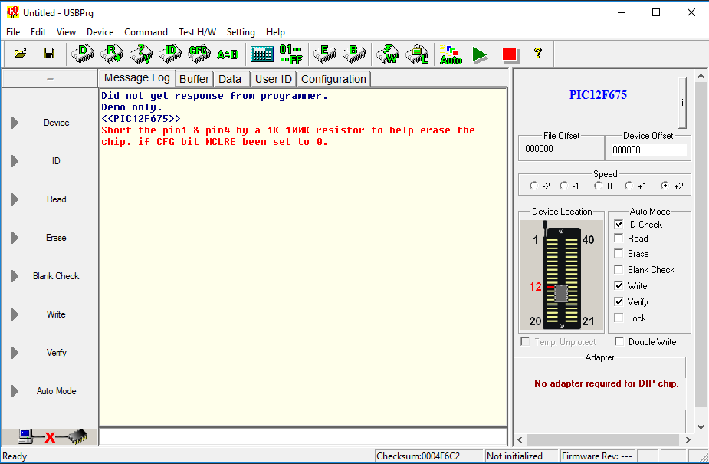Click the save floppy disk icon
Image resolution: width=709 pixels, height=464 pixels.
point(49,54)
